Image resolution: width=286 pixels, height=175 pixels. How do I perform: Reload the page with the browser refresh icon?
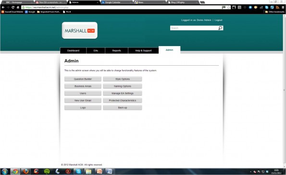tap(13, 7)
